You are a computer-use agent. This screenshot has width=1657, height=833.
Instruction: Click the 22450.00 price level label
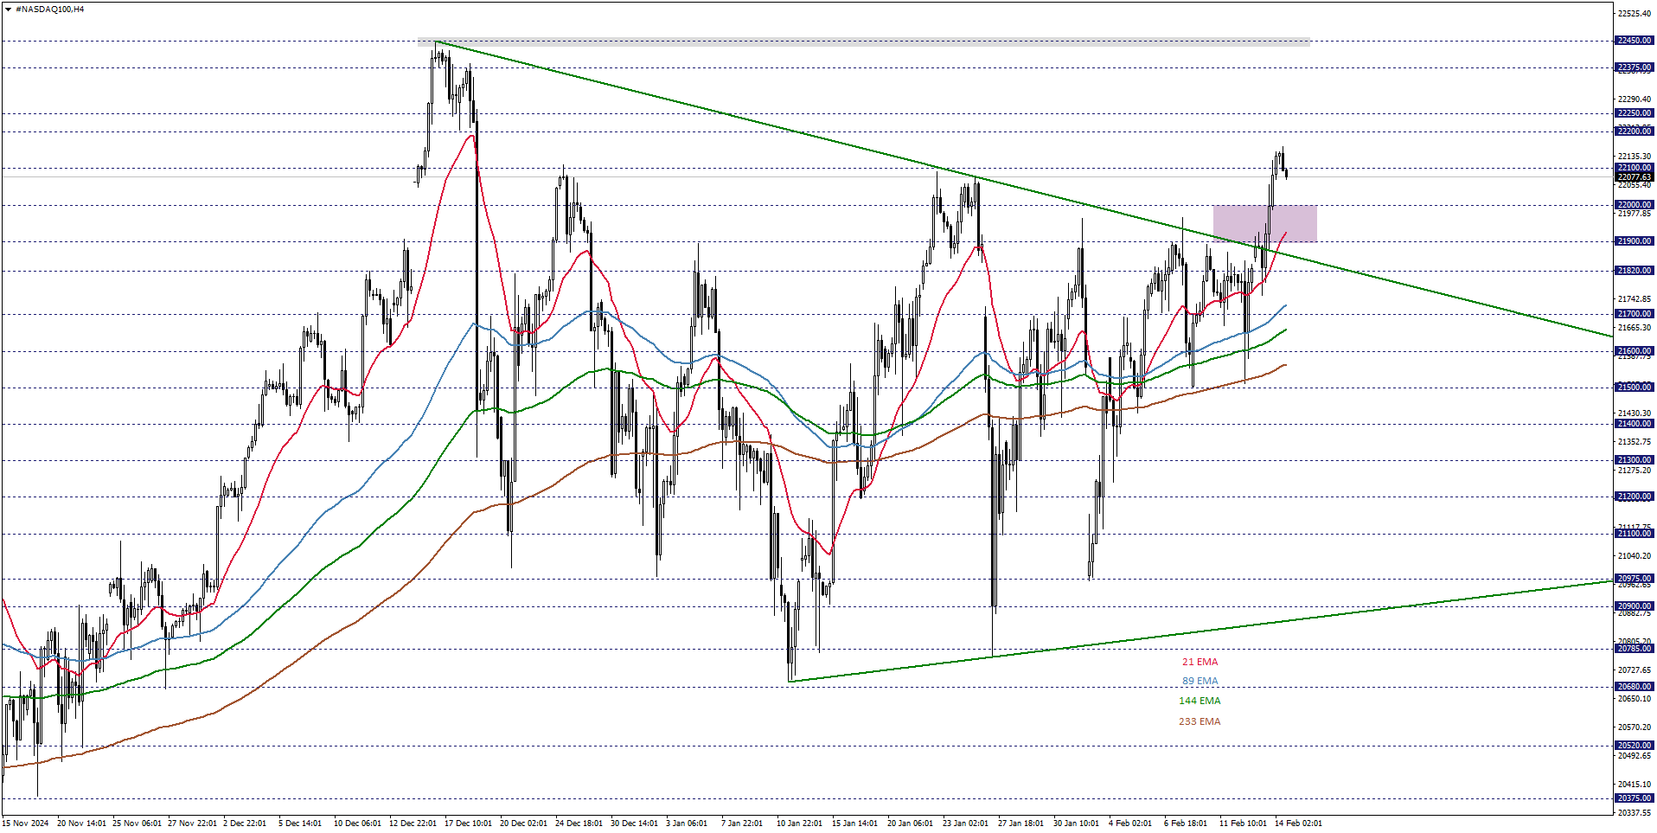[x=1635, y=41]
